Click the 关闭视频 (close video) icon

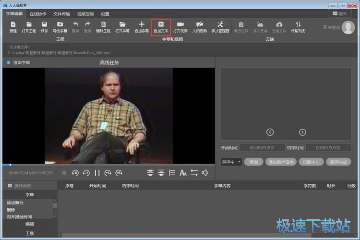pos(199,27)
